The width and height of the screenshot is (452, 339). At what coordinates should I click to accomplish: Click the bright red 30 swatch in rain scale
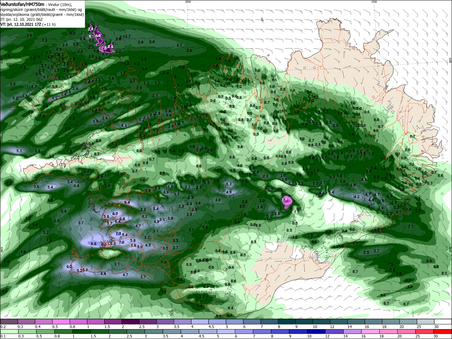(x=443, y=332)
